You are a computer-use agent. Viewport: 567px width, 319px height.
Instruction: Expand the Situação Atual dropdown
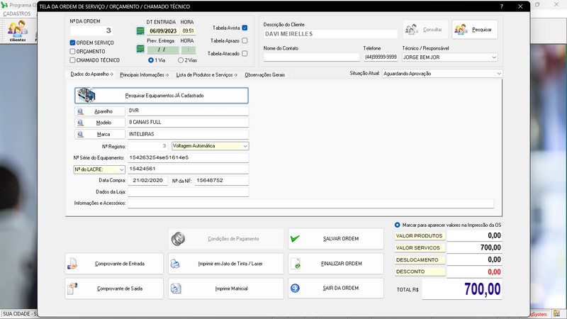click(498, 73)
